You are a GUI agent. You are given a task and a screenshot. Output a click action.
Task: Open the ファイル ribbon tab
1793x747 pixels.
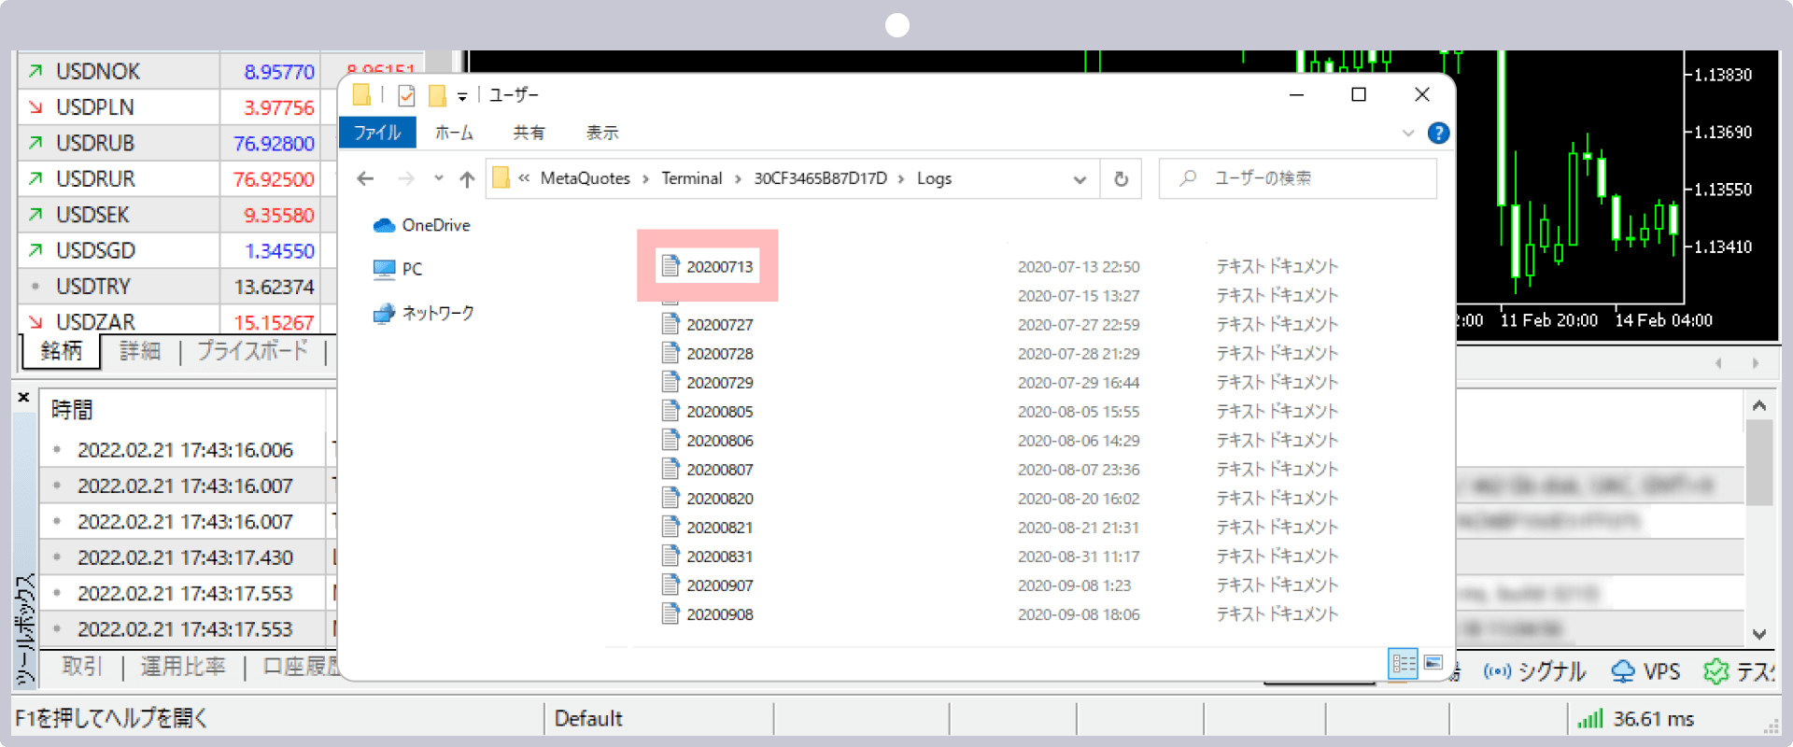point(377,133)
